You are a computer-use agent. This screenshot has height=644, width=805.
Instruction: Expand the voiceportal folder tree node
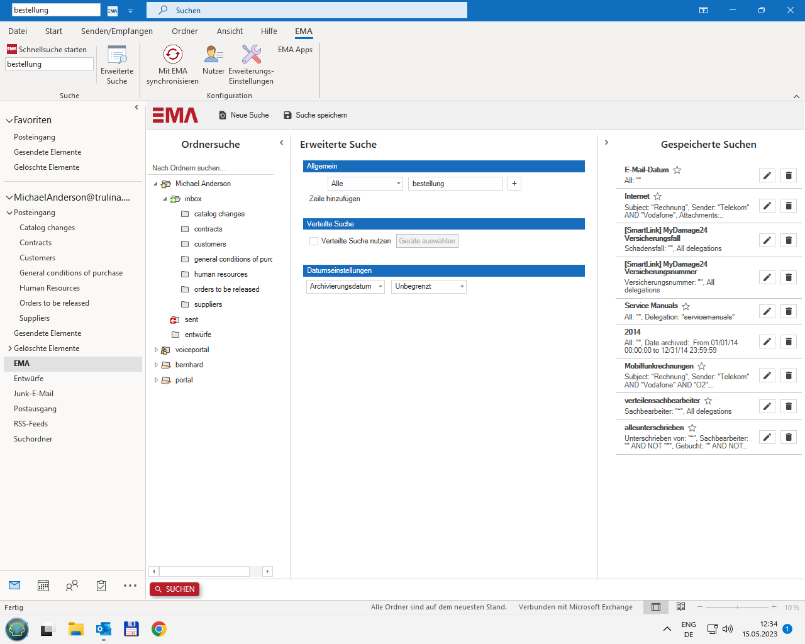click(156, 350)
